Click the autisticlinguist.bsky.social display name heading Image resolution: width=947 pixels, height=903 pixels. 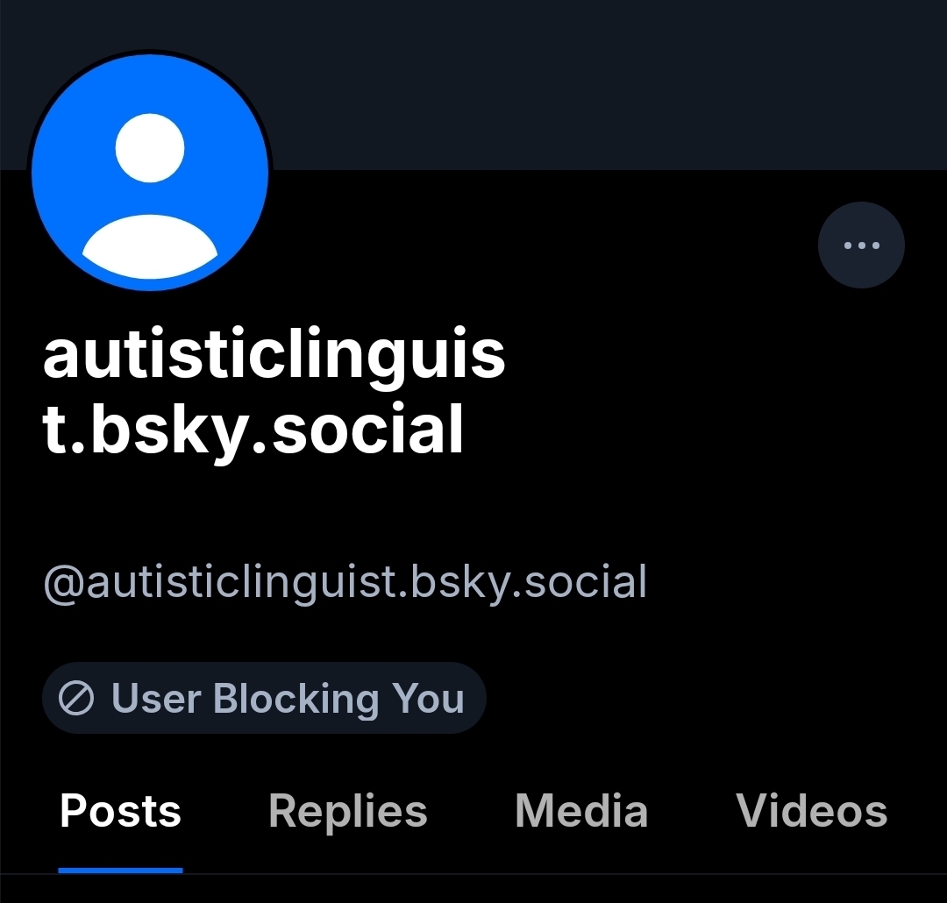(274, 391)
